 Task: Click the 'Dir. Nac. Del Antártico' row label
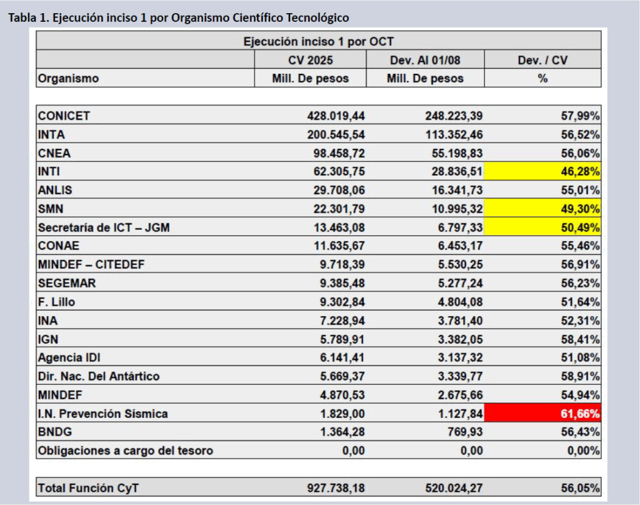point(99,376)
